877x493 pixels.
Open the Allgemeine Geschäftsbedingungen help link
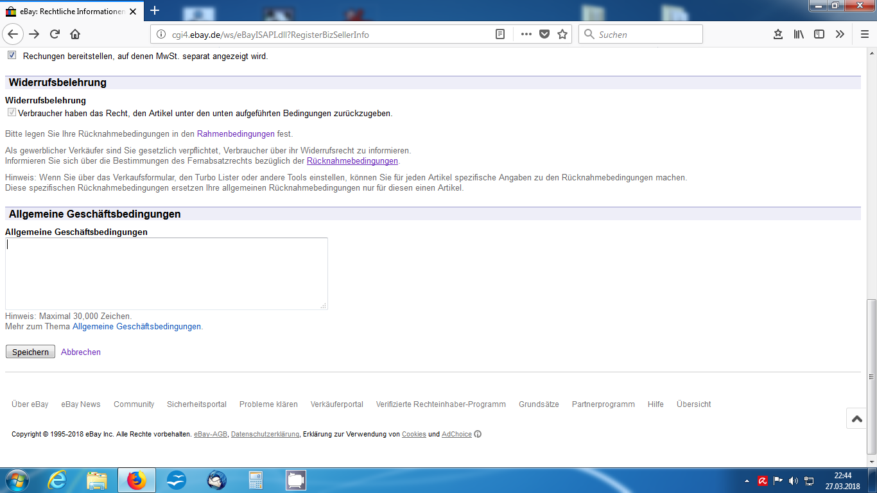click(x=137, y=327)
